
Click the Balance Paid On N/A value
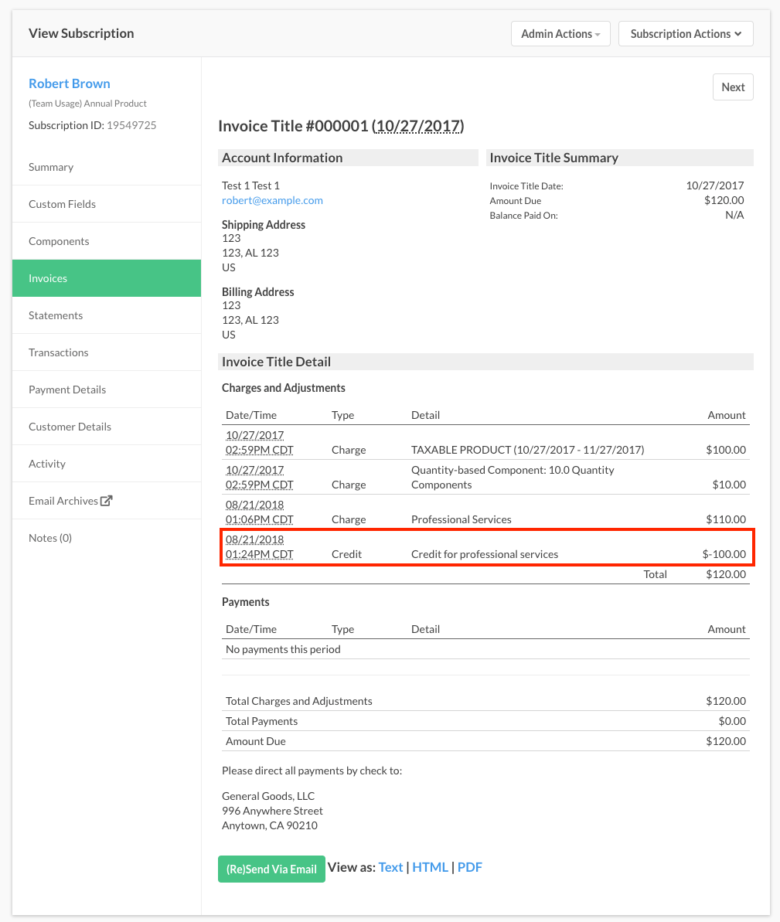pos(734,215)
